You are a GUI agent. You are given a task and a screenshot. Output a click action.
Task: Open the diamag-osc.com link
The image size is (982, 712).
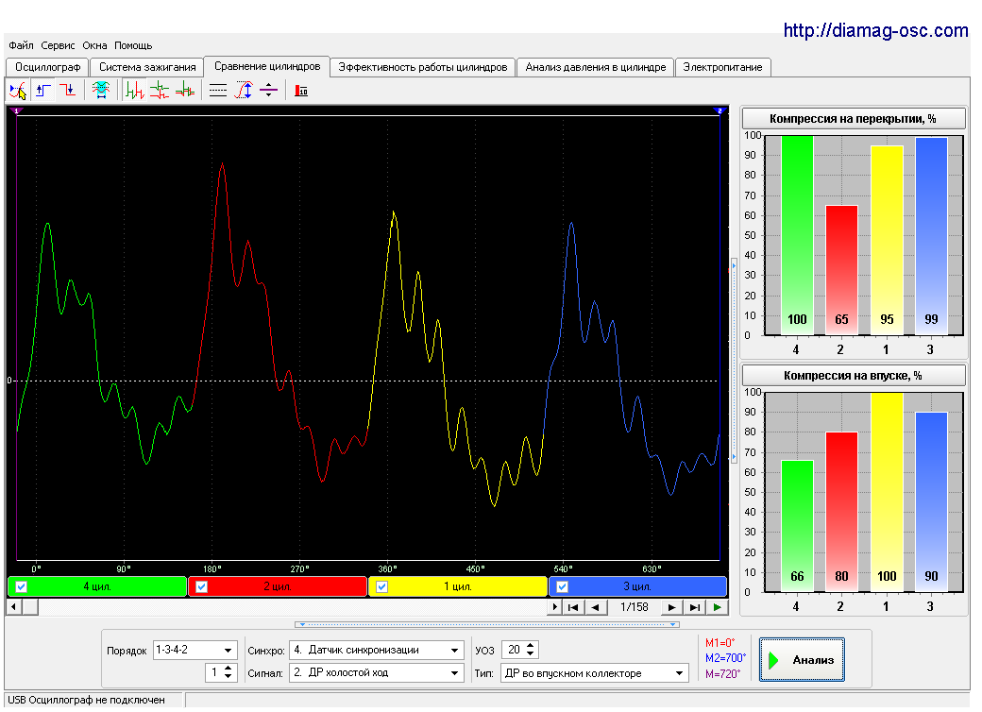point(875,30)
